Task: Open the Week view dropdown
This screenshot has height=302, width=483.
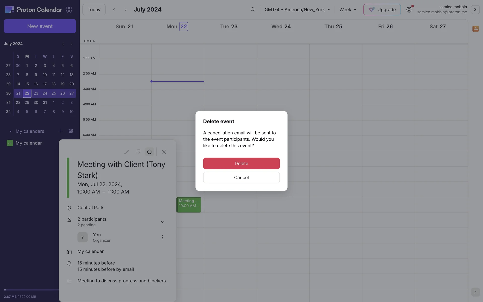Action: (348, 10)
